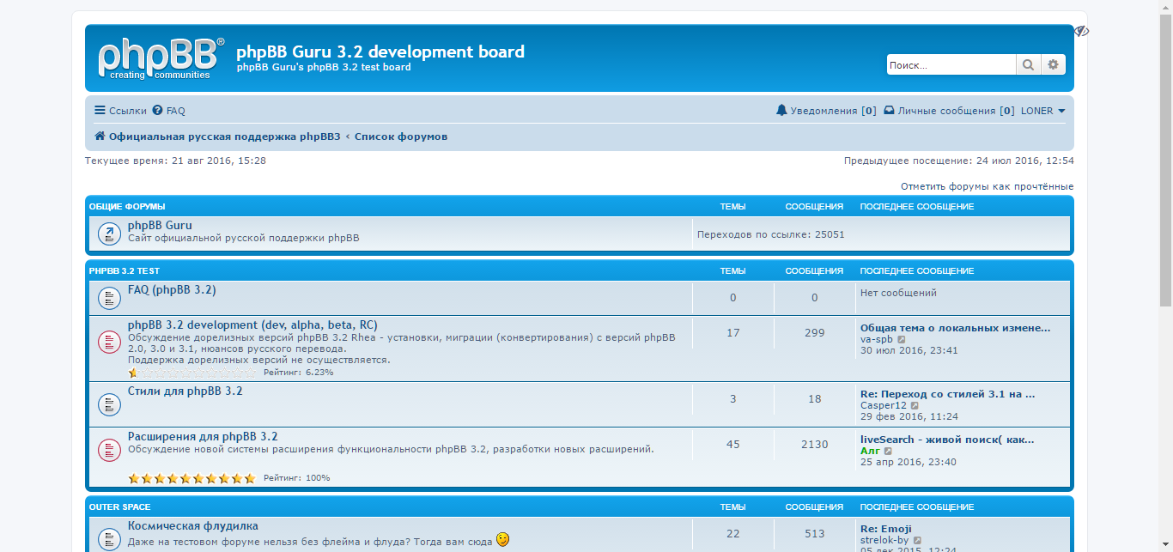This screenshot has height=552, width=1173.
Task: Click the FAQ question mark icon
Action: (x=157, y=111)
